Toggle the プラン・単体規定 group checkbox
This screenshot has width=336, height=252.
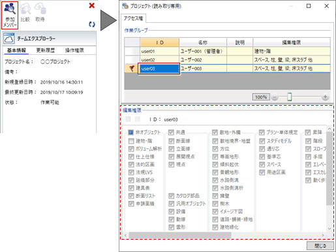(x=262, y=133)
